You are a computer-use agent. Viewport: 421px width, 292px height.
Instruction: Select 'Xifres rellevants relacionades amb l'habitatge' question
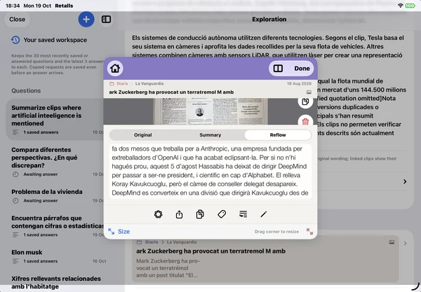[56, 282]
